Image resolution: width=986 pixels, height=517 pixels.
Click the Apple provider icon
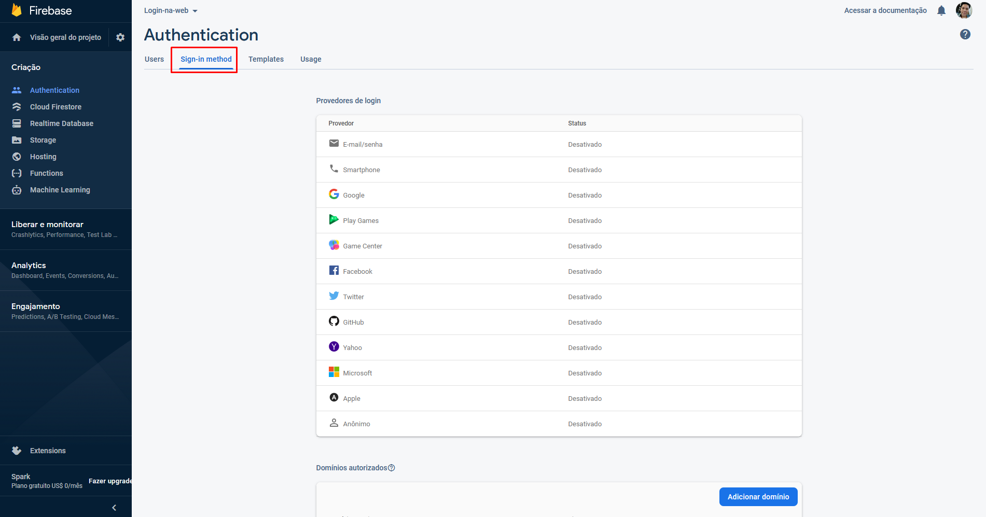[334, 397]
